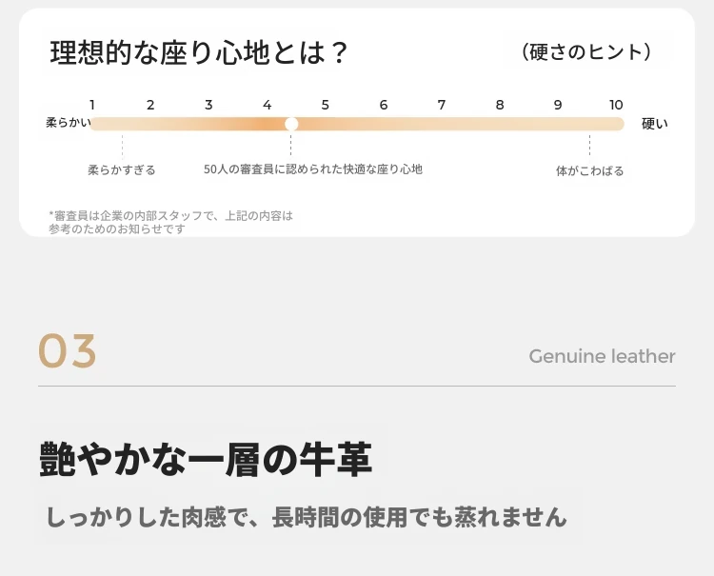Viewport: 714px width, 576px height.
Task: Click number 3 on the firmness scale
Action: (208, 105)
